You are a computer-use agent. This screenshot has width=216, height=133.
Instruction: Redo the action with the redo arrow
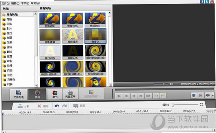64,106
